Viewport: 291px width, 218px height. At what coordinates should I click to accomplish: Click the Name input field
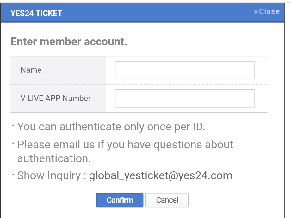[184, 70]
